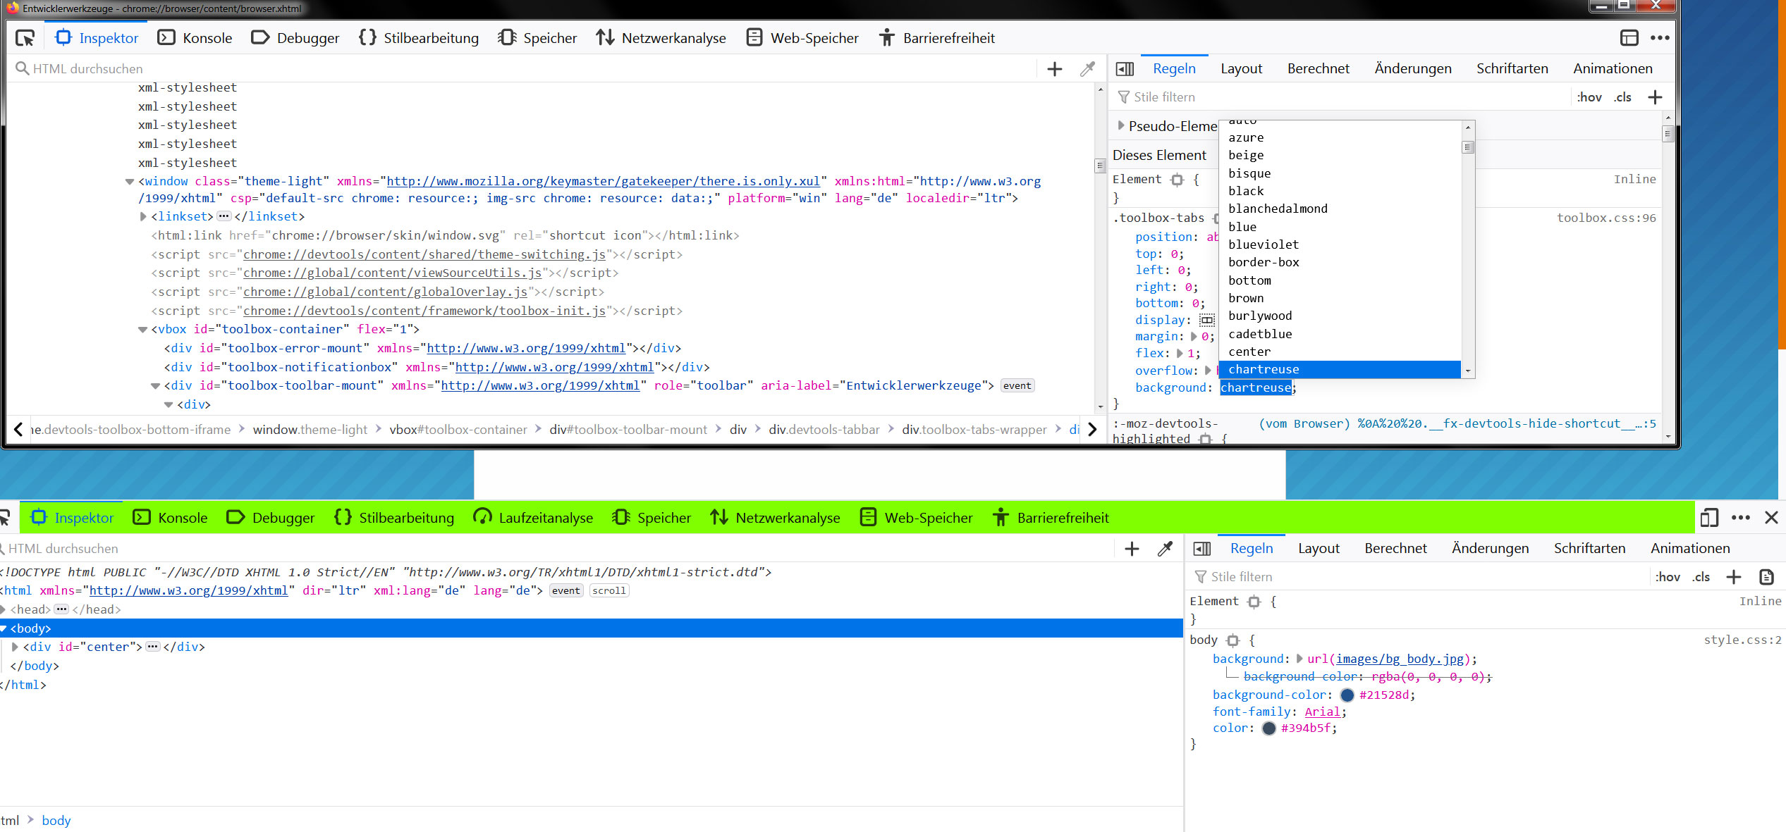Click the print media simulation icon beside lower .cls
Image resolution: width=1786 pixels, height=832 pixels.
coord(1766,577)
